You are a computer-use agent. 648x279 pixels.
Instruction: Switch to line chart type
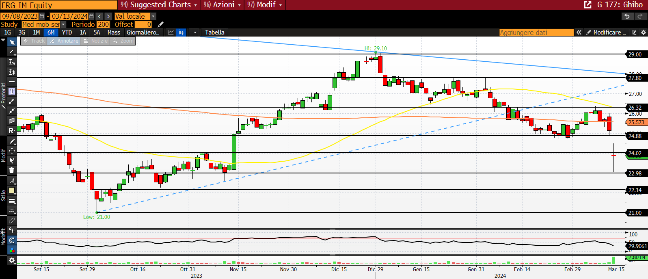click(171, 32)
